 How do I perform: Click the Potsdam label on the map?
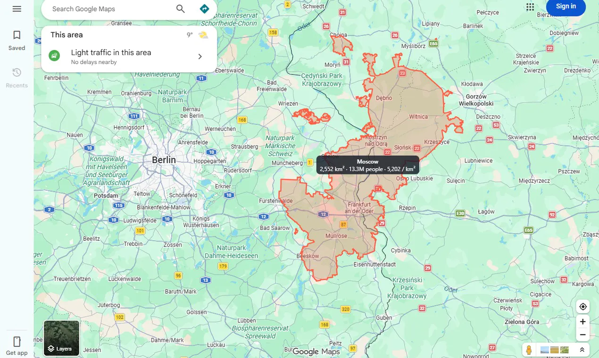tap(106, 195)
